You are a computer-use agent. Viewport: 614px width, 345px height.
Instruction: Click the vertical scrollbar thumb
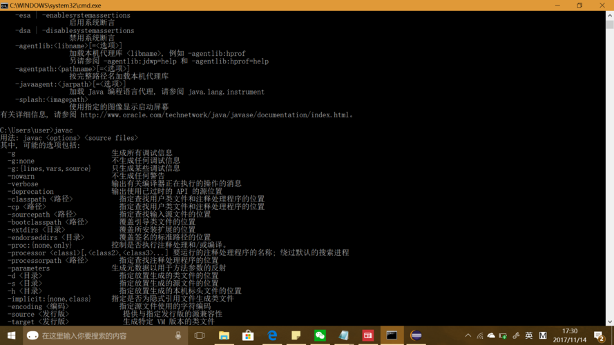pyautogui.click(x=610, y=24)
